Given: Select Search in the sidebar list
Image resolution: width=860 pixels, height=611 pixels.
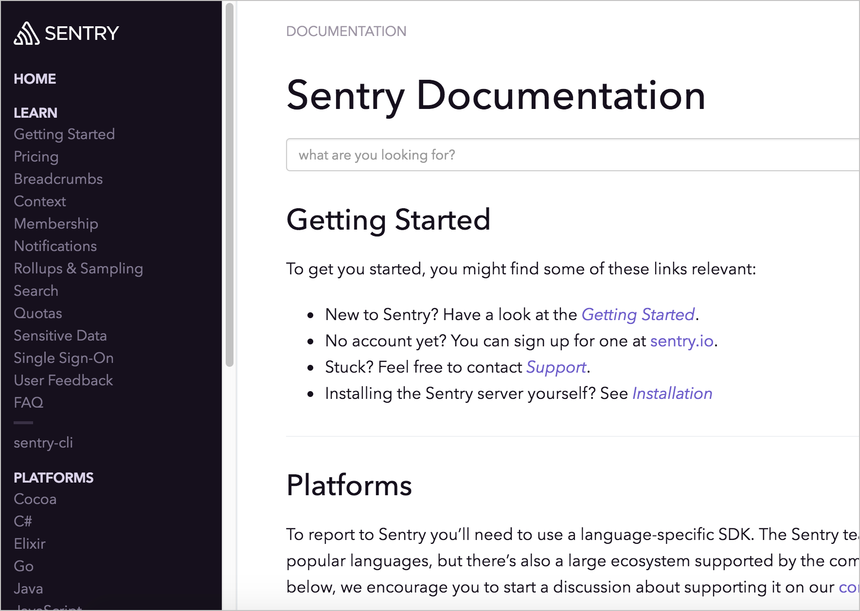Looking at the screenshot, I should pyautogui.click(x=36, y=291).
